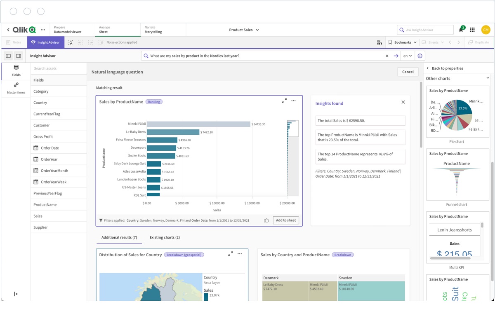Expand Sales by ProductName chart to fullscreen

coord(284,100)
